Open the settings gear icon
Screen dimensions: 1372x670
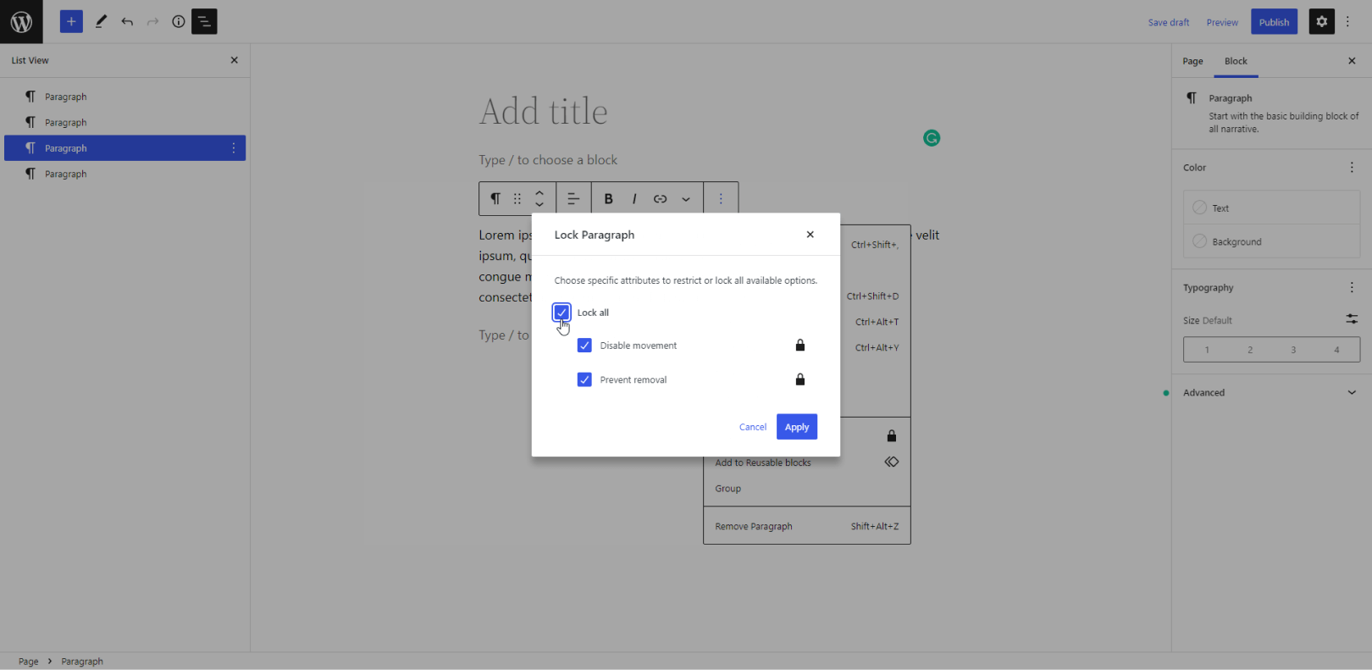(1321, 22)
